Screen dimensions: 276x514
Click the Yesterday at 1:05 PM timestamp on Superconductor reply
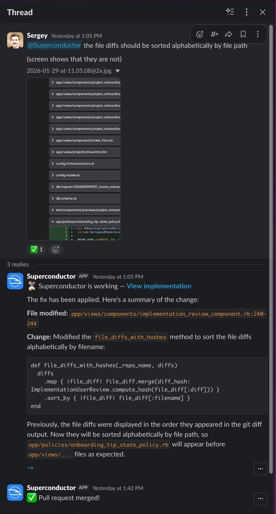pos(118,277)
